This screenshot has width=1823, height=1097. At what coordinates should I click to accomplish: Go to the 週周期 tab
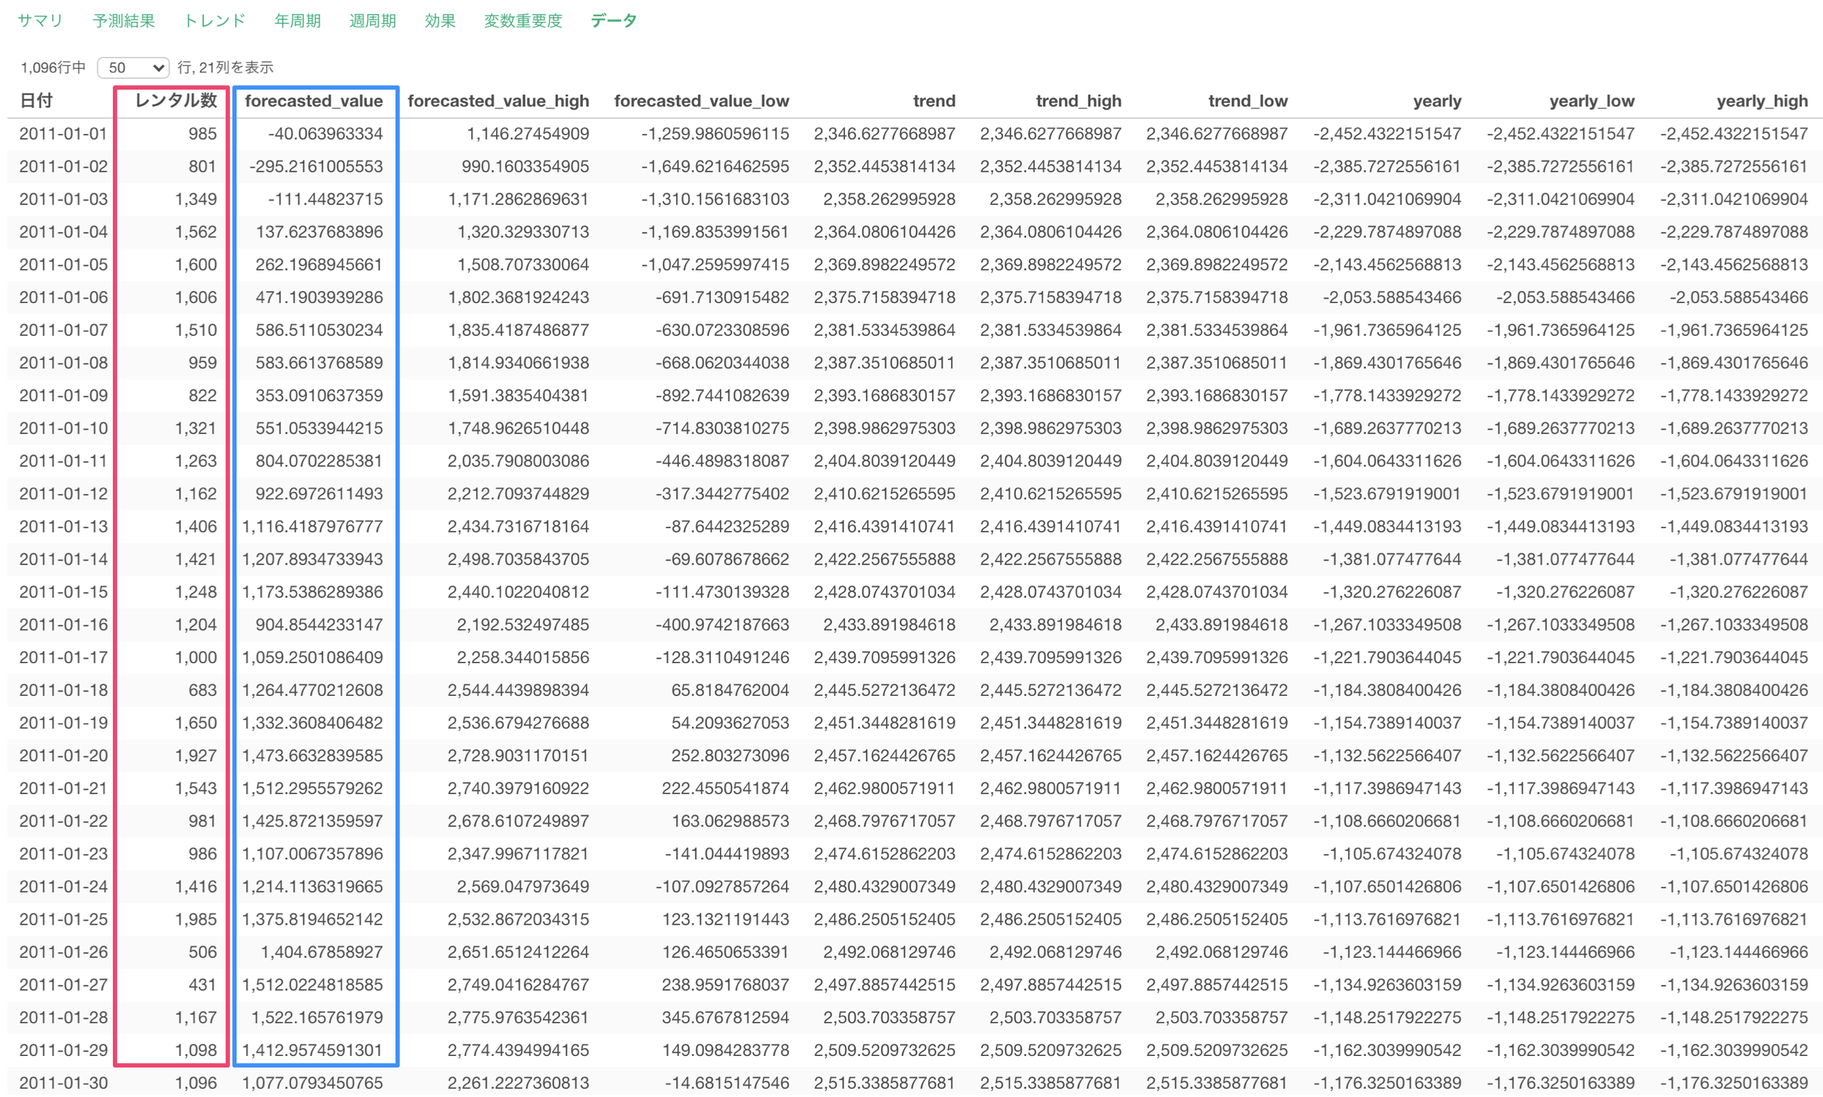(x=372, y=21)
